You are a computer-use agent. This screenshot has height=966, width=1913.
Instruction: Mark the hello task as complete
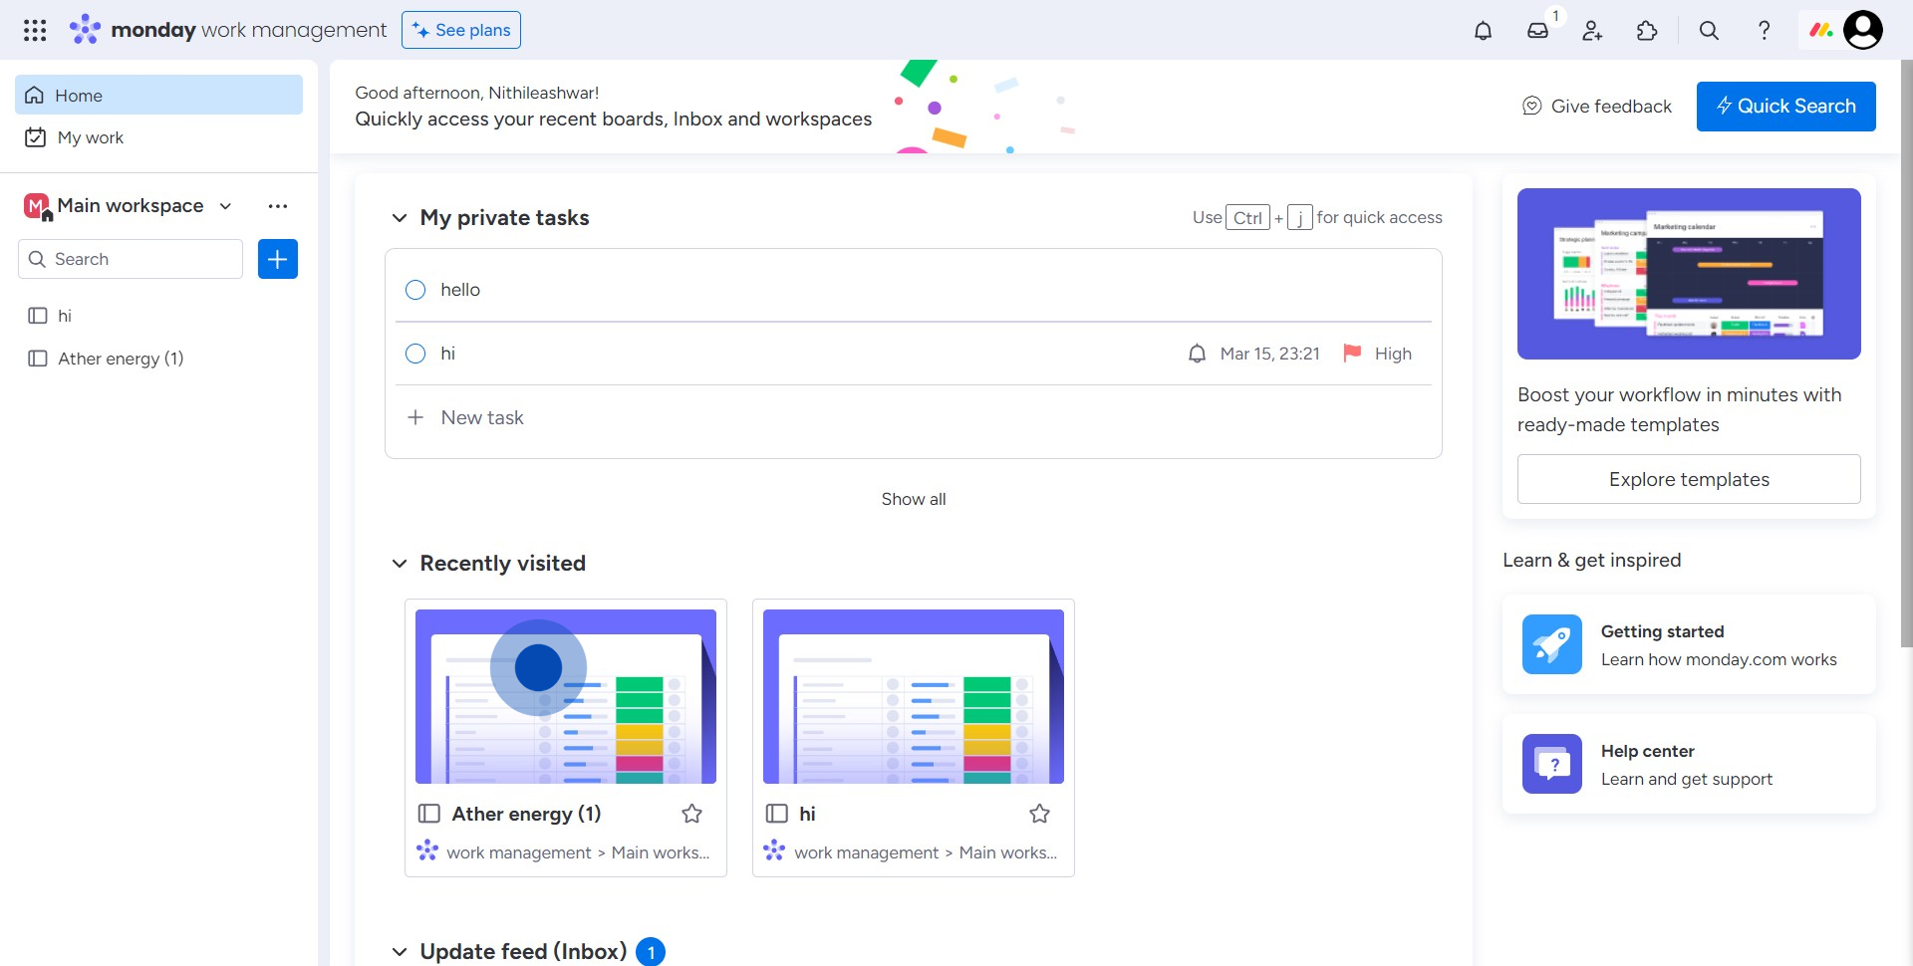pos(415,290)
